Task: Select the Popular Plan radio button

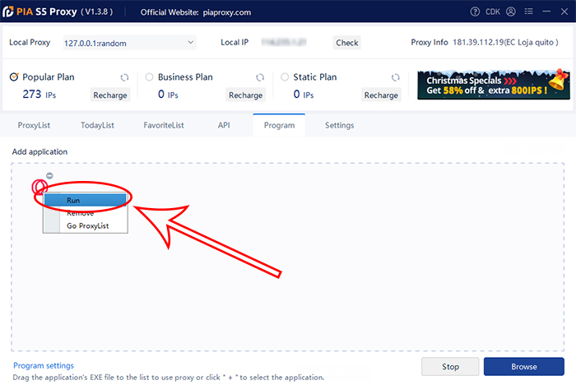Action: point(14,77)
